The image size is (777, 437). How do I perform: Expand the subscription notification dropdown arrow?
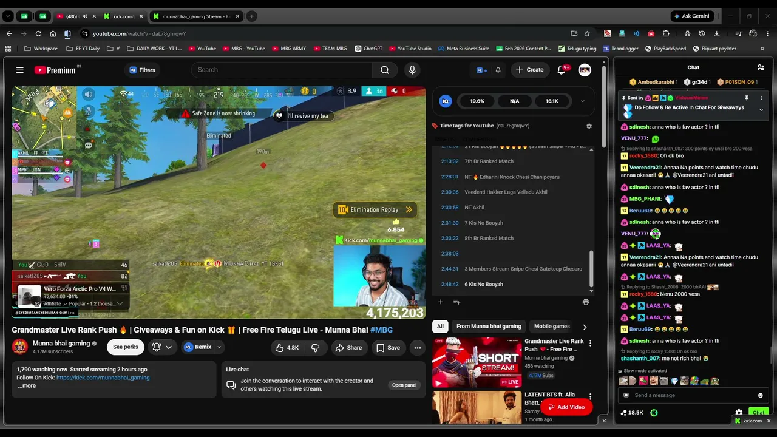point(169,347)
